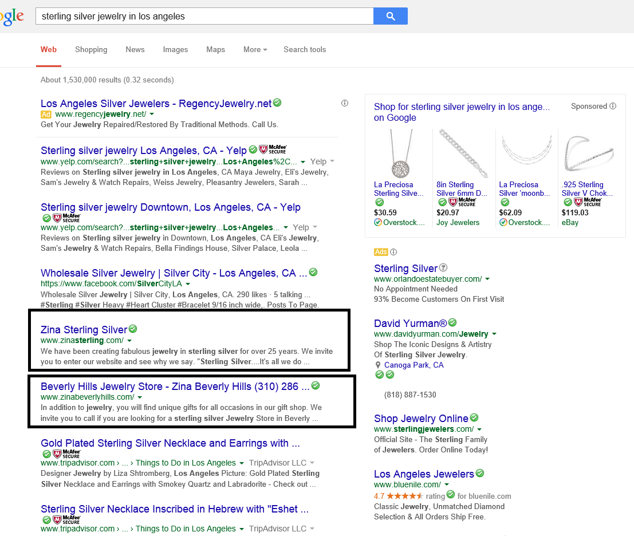634x536 pixels.
Task: Open the 'Wholesale Silver Jewelry | Silver City' result
Action: (174, 273)
